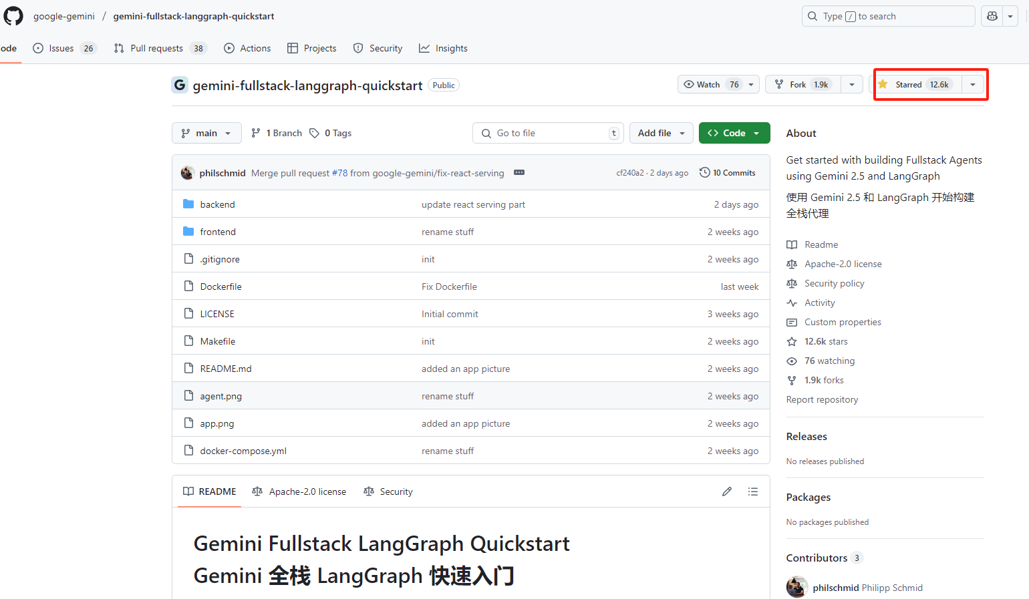Viewport: 1029px width, 599px height.
Task: Star the repository
Action: pos(915,84)
